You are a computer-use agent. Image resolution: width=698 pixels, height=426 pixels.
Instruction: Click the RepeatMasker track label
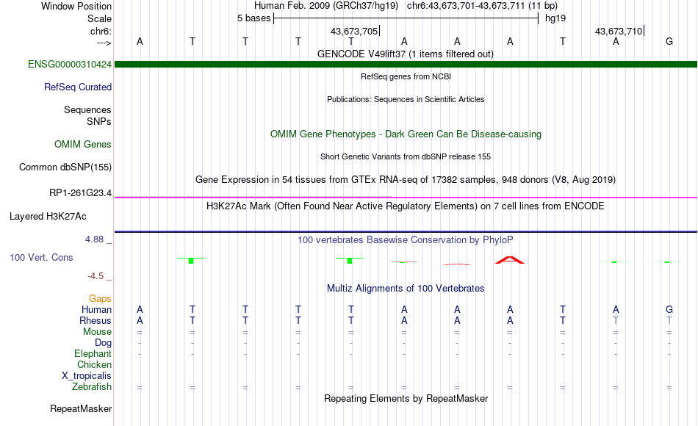click(81, 408)
